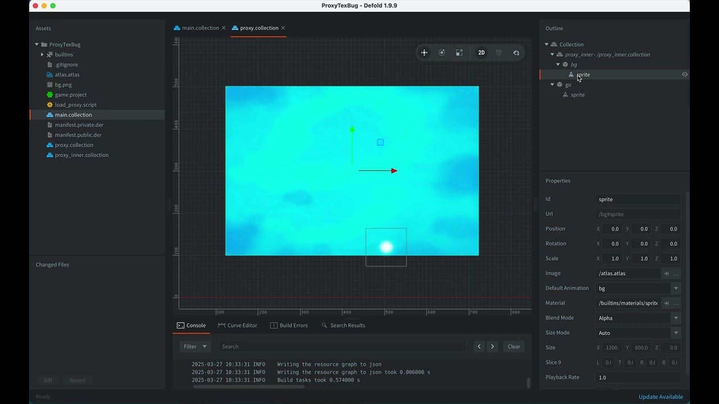Image resolution: width=719 pixels, height=404 pixels.
Task: Click the Console tab terminal icon
Action: click(180, 325)
